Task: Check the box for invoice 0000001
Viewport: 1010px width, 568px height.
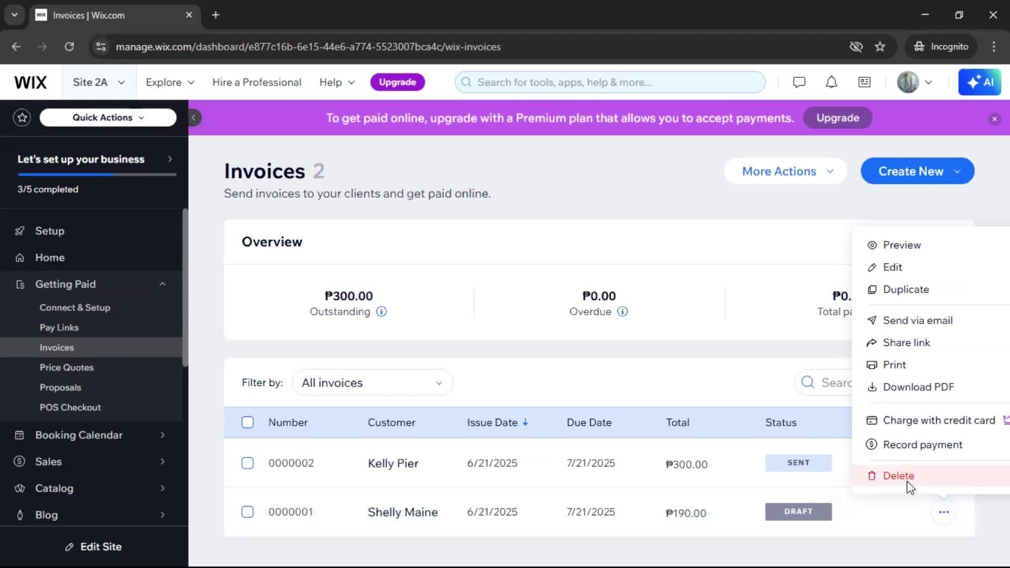Action: (x=247, y=512)
